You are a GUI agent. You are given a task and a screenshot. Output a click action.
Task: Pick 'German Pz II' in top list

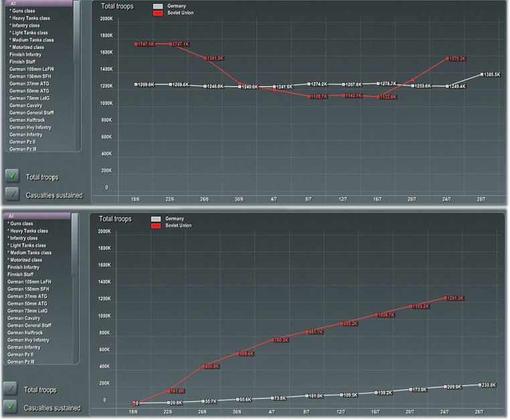[x=23, y=142]
